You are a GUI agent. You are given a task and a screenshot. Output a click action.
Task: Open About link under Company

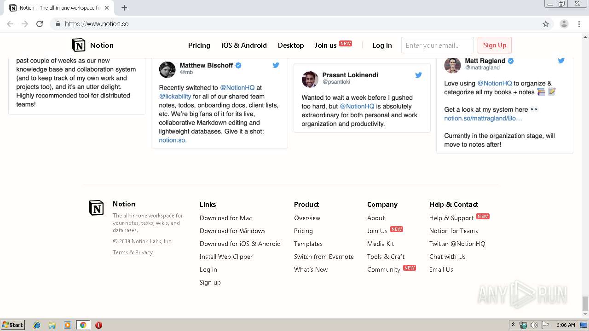coord(376,218)
